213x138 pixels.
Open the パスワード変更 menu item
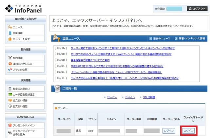pos(26,39)
